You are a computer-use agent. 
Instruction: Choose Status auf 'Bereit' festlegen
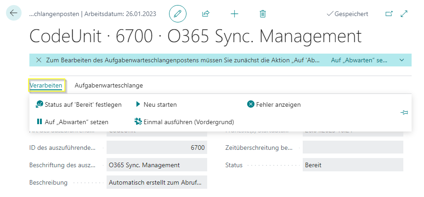pyautogui.click(x=79, y=104)
